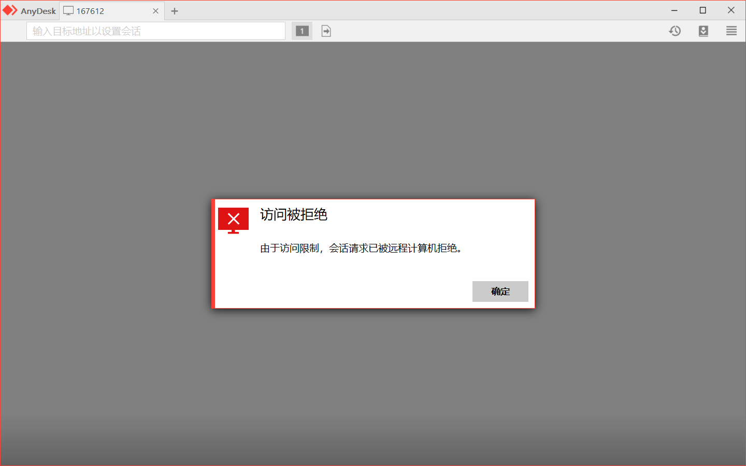Click the red access denied monitor icon

[x=233, y=221]
